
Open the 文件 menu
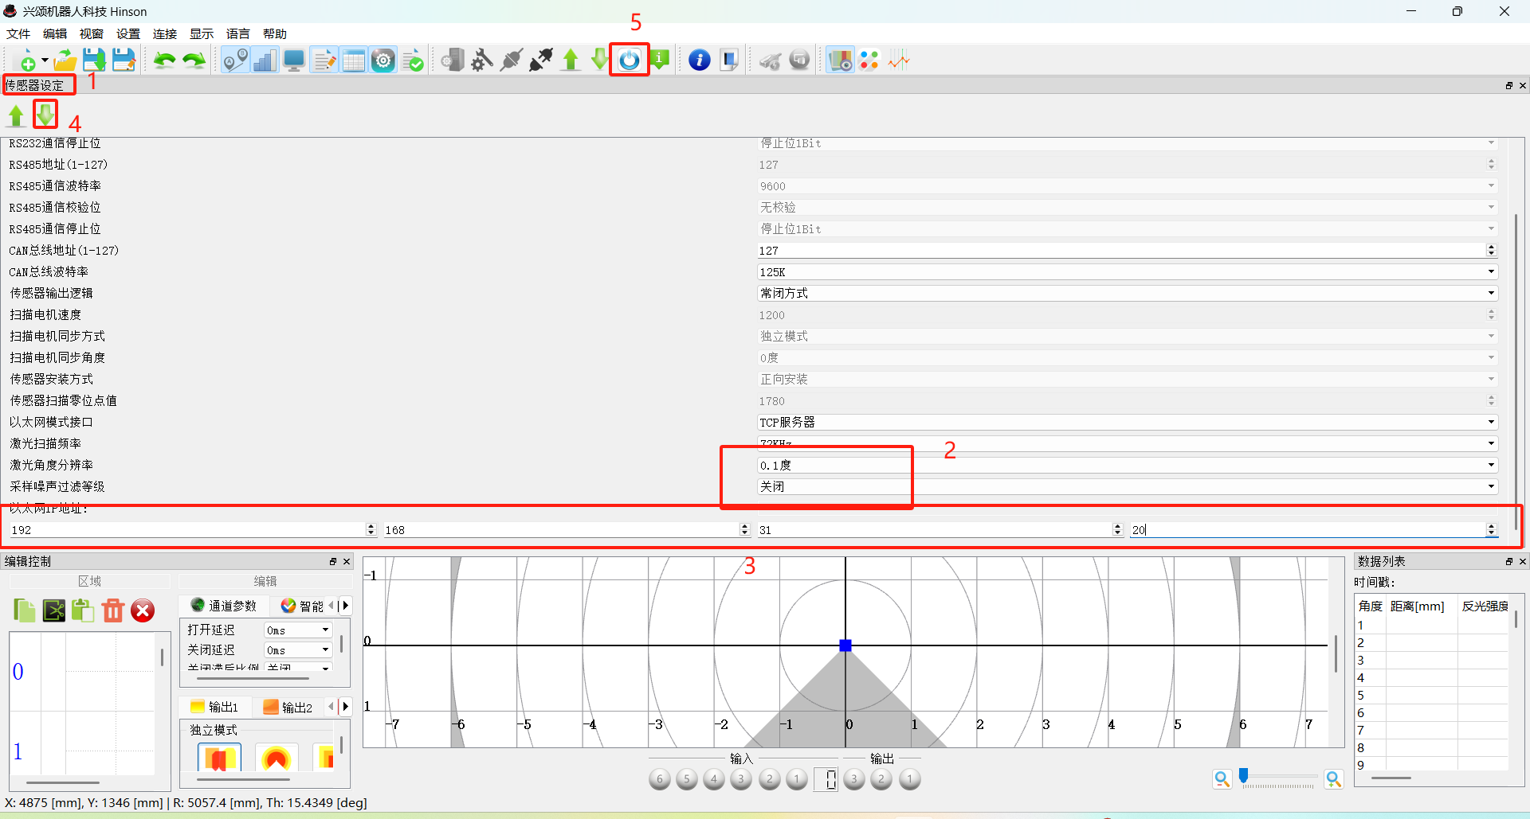tap(18, 33)
